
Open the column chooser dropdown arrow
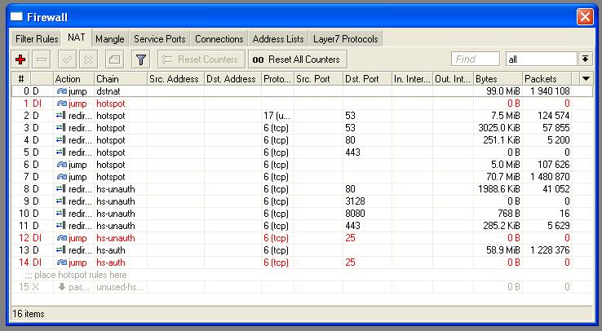pyautogui.click(x=586, y=78)
